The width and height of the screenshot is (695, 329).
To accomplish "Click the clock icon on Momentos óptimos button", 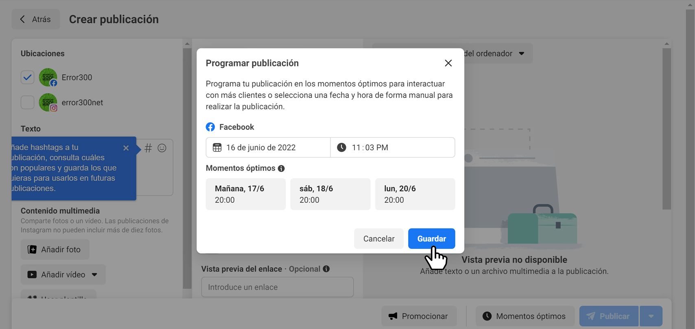I will pyautogui.click(x=487, y=316).
